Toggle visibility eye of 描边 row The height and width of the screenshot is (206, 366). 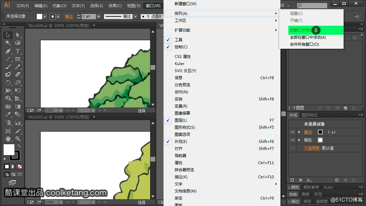coord(293,132)
